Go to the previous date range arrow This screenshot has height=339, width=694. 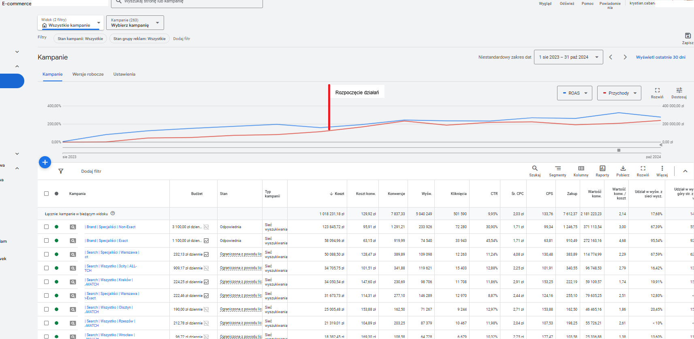tap(611, 57)
